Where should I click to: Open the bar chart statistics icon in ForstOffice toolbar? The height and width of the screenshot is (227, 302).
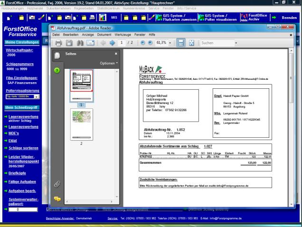tap(103, 18)
